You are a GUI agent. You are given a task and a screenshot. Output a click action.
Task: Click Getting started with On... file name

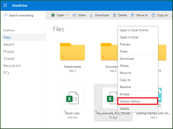coord(153,113)
